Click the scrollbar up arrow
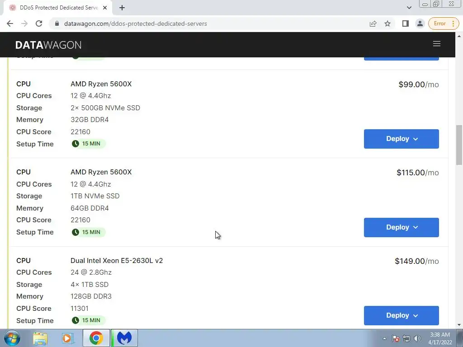 click(459, 36)
